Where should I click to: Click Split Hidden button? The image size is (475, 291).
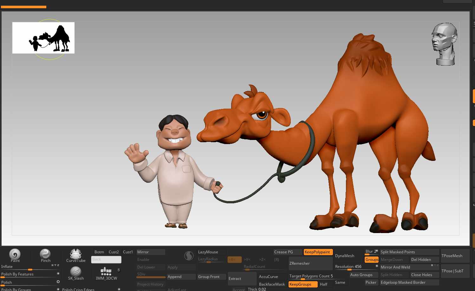point(394,275)
